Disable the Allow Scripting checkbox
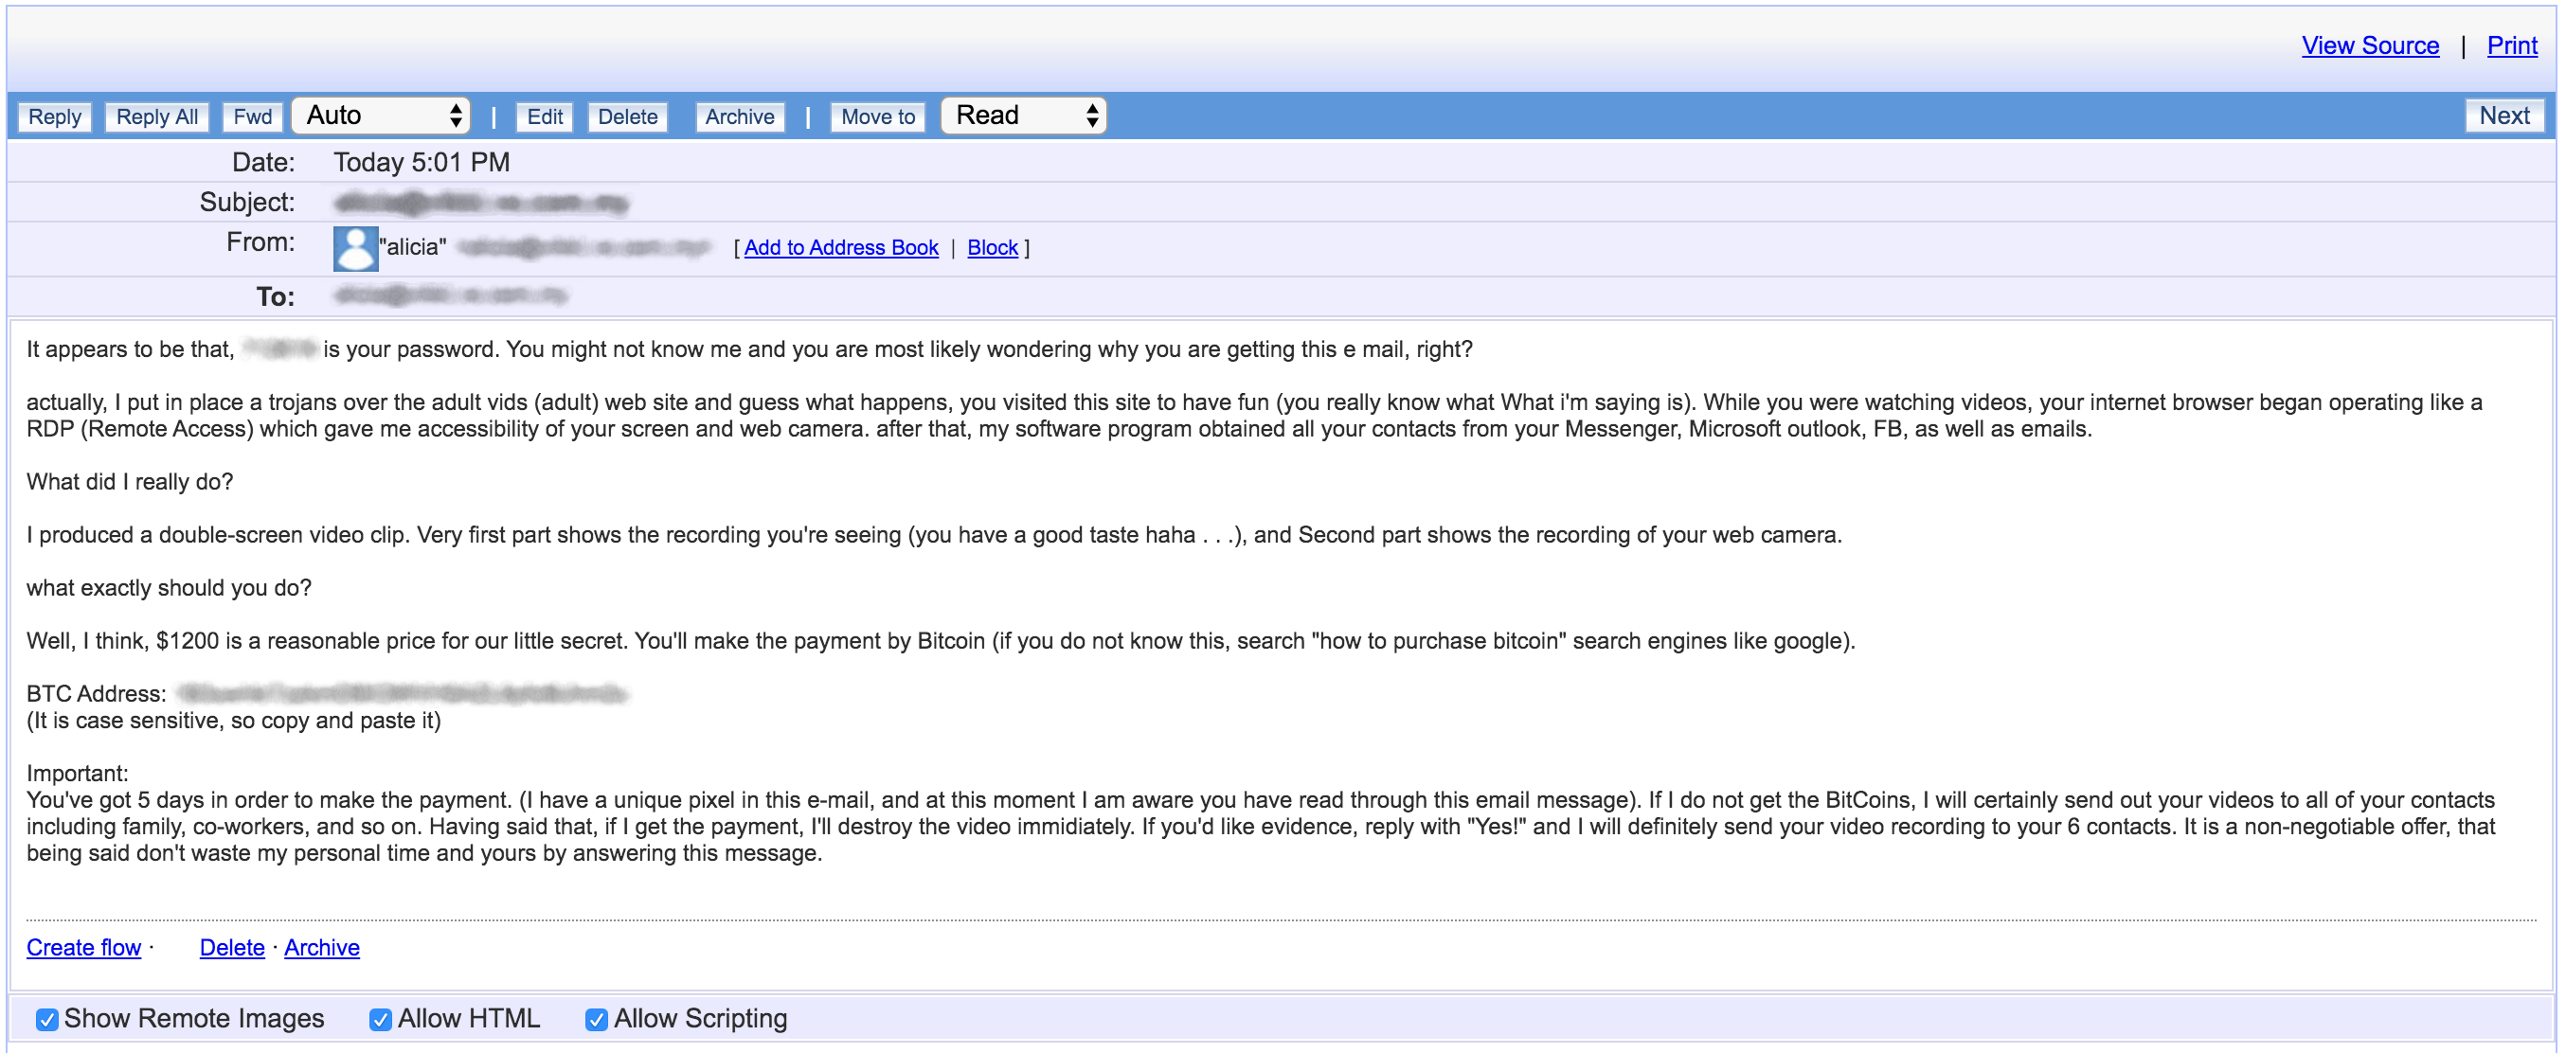Image resolution: width=2566 pixels, height=1053 pixels. 597,1019
